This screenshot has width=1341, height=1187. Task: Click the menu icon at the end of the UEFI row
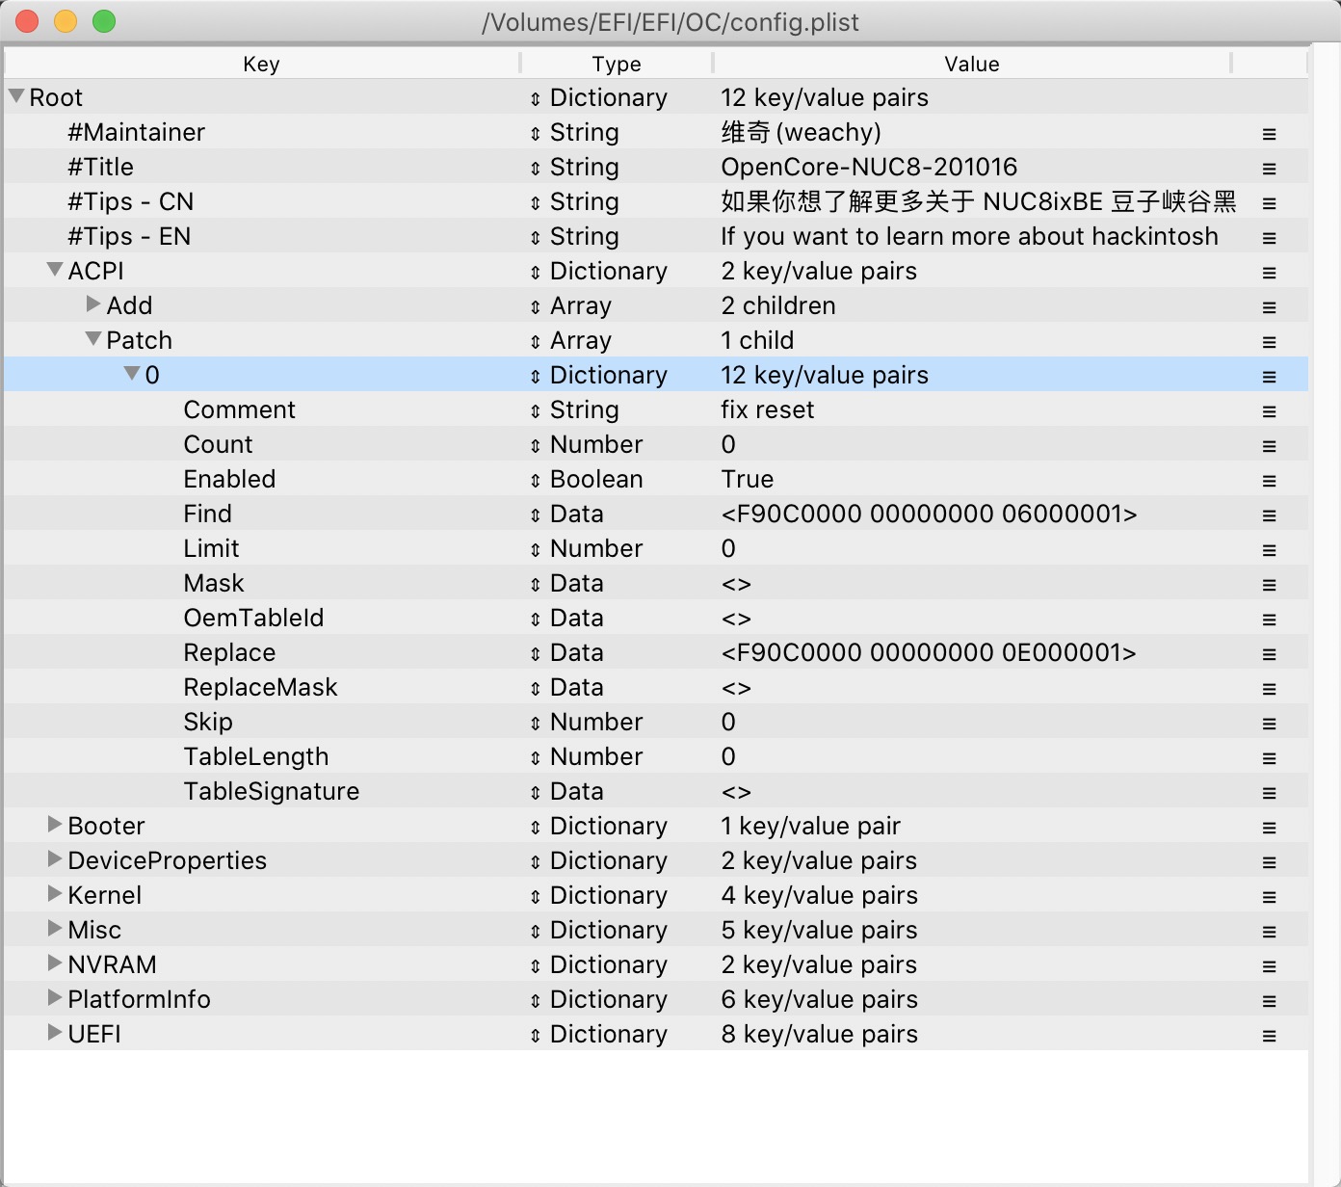[x=1270, y=1034]
